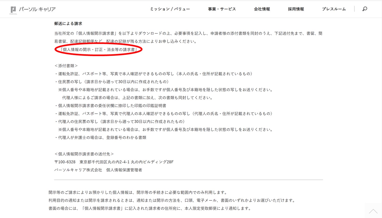
Task: Open ミッション / バリュー menu
Action: [170, 9]
